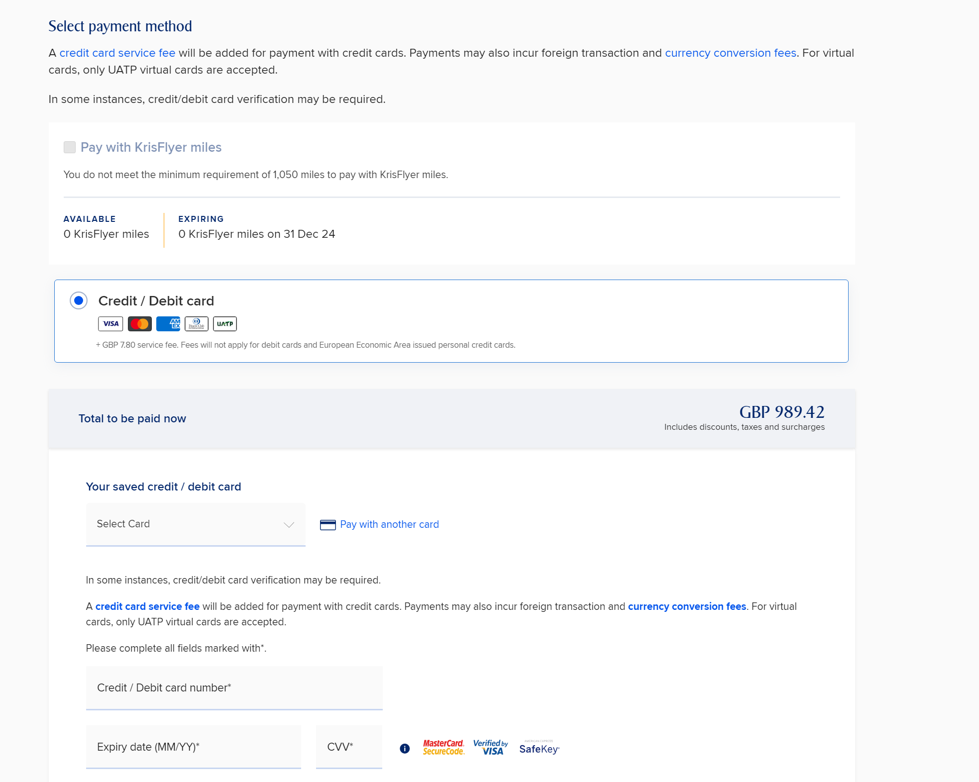The height and width of the screenshot is (782, 979).
Task: Focus the Expiry date (MM/YY) field
Action: (x=194, y=747)
